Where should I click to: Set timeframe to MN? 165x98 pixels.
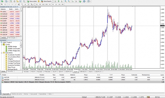coord(63,4)
